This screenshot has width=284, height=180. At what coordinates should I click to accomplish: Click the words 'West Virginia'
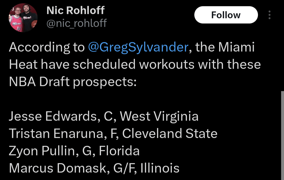(x=159, y=116)
